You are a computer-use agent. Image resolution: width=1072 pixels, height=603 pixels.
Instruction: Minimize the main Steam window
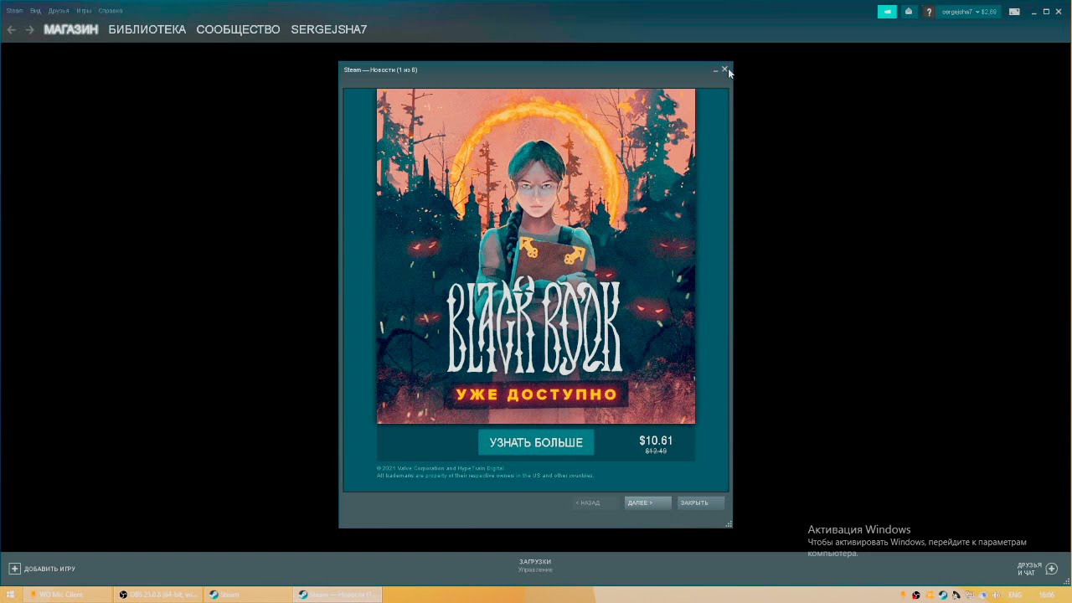click(1034, 12)
